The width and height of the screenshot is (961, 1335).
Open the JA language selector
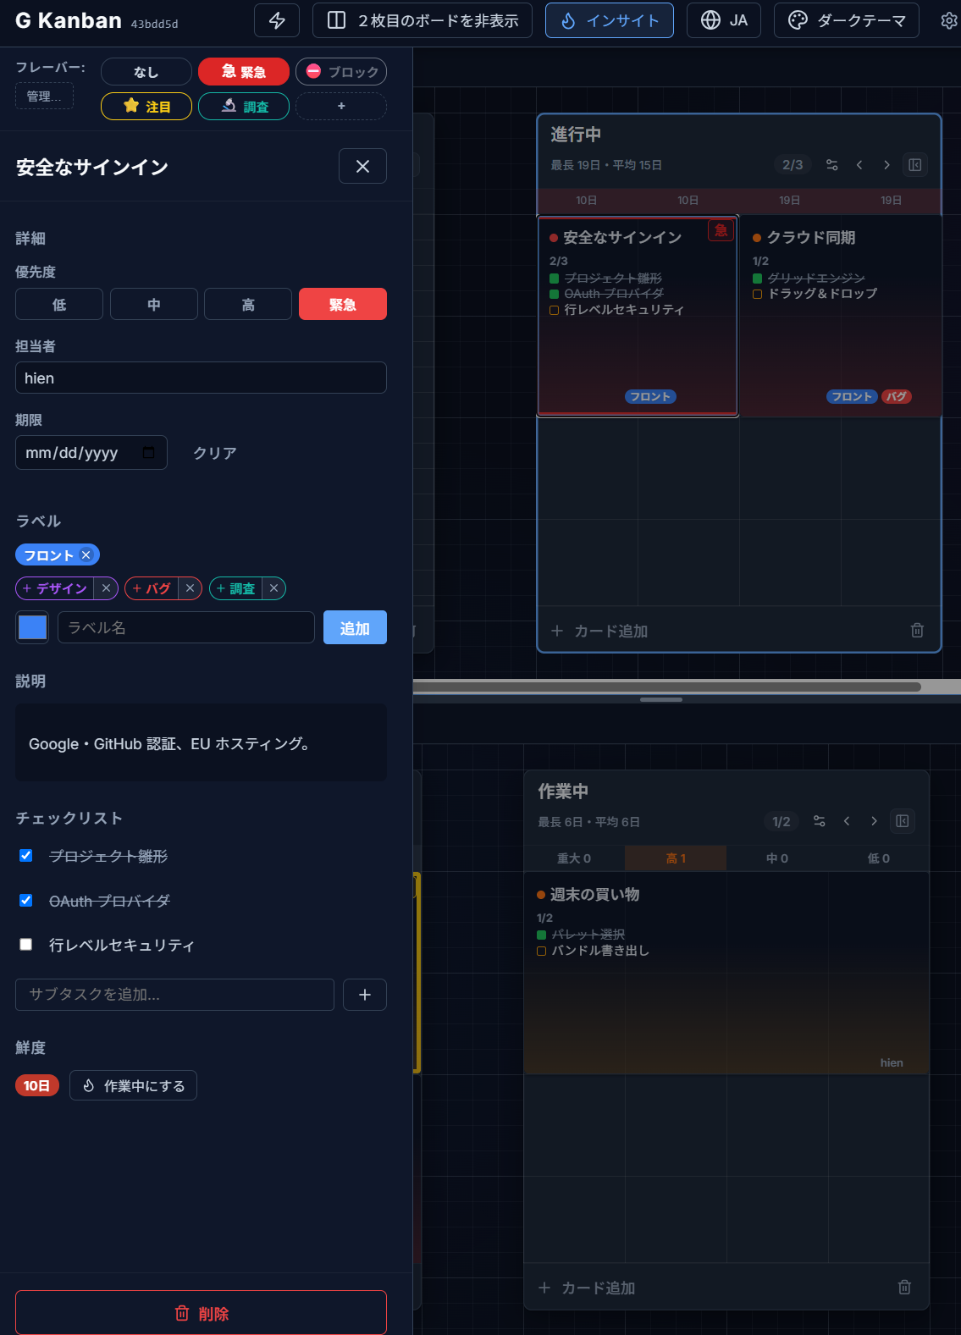[724, 20]
